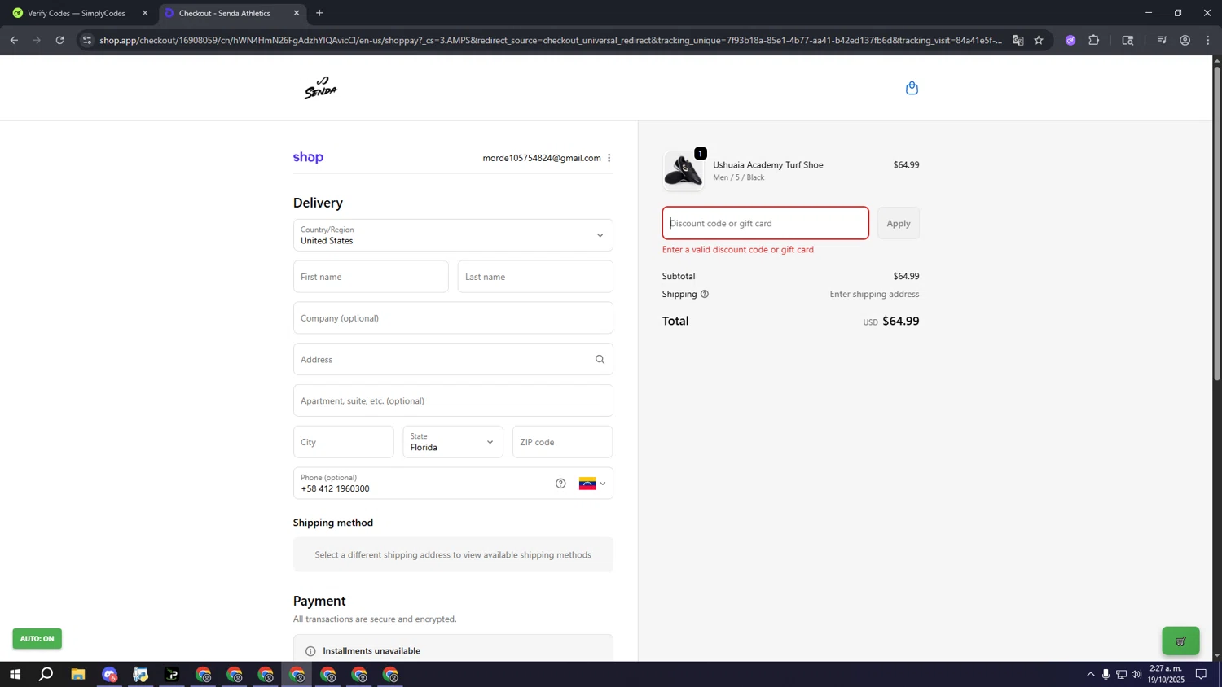Open the media controls music icon
The image size is (1222, 687).
click(1162, 40)
